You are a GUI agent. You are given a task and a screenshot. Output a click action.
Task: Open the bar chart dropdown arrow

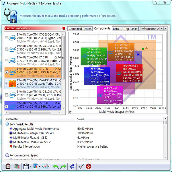(40, 167)
